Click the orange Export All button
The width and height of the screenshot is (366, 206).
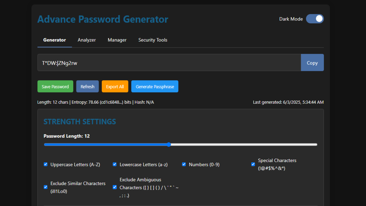pos(115,87)
